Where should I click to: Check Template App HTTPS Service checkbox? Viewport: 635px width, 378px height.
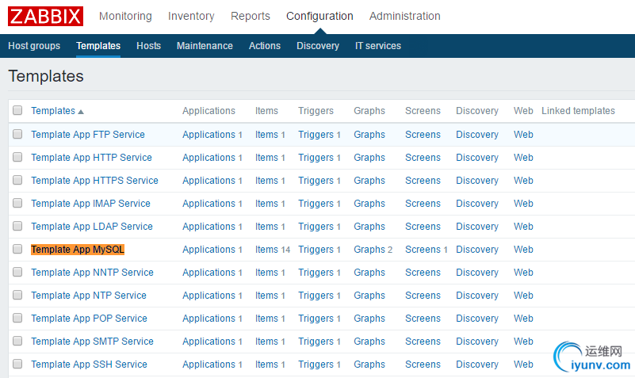coord(17,180)
